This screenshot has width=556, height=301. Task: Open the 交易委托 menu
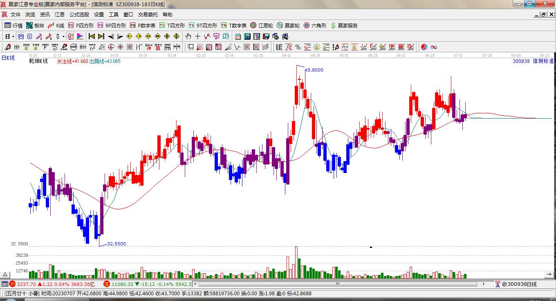coord(148,14)
